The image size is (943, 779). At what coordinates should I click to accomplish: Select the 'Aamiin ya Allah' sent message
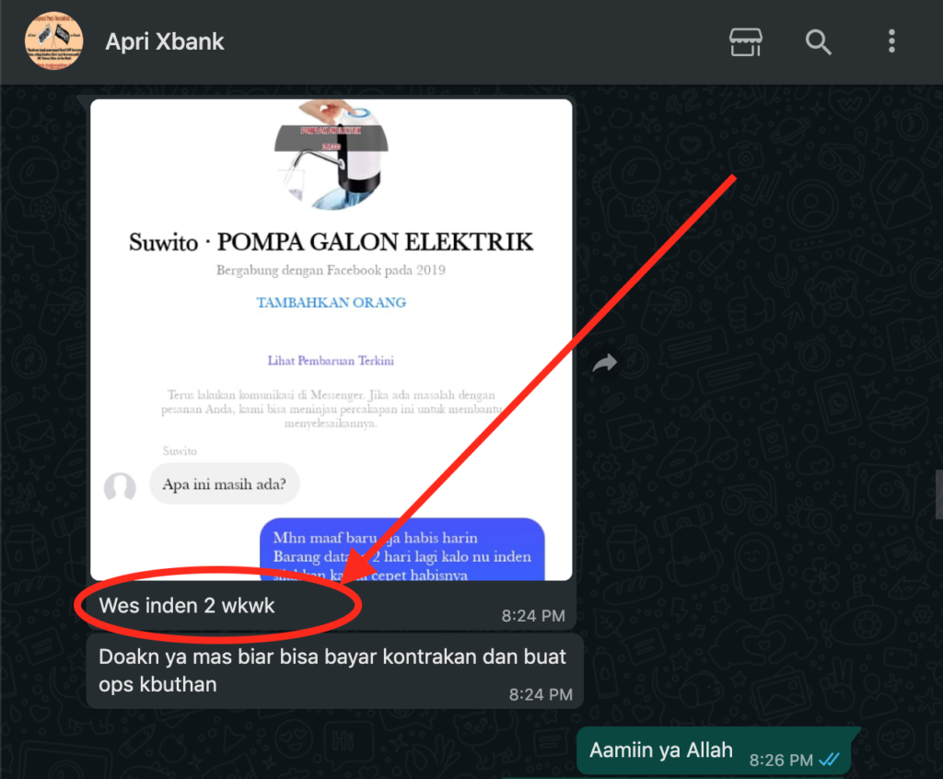(715, 751)
